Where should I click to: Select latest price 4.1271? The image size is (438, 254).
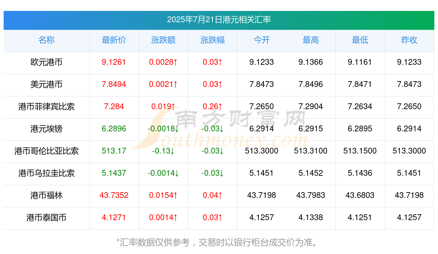coord(114,218)
